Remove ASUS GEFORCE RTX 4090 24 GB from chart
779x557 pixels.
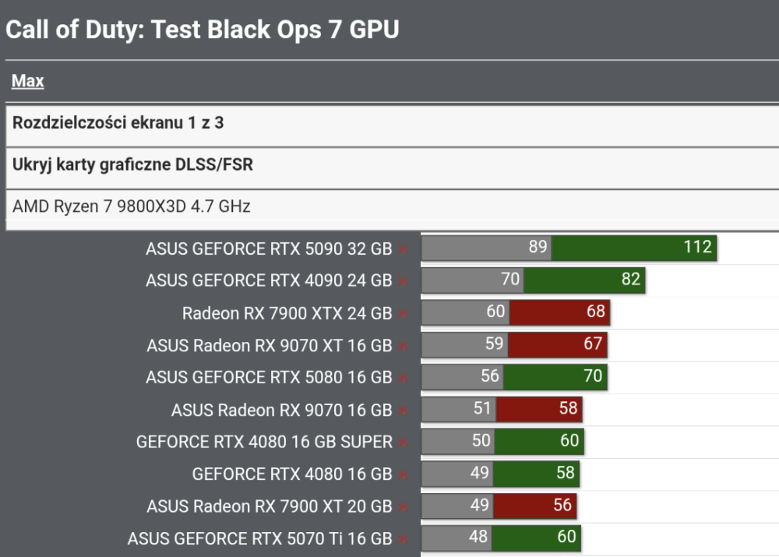point(403,281)
